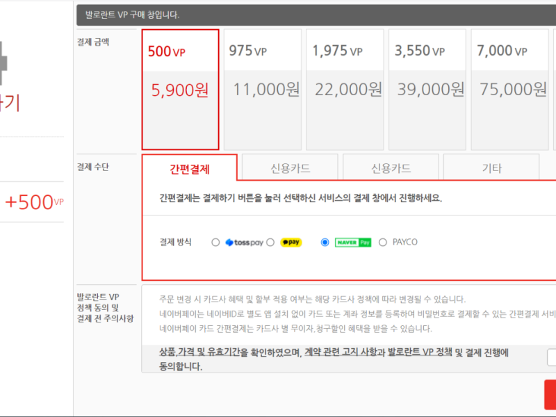Select the 975 VP 11,000원 package

click(x=263, y=90)
